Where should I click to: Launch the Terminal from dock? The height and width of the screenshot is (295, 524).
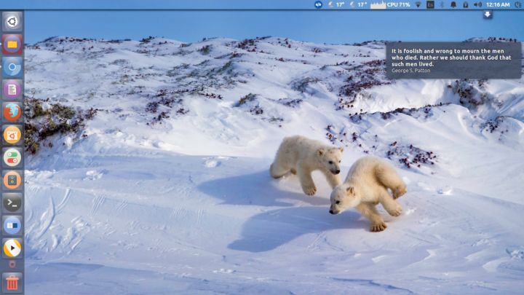pos(12,202)
